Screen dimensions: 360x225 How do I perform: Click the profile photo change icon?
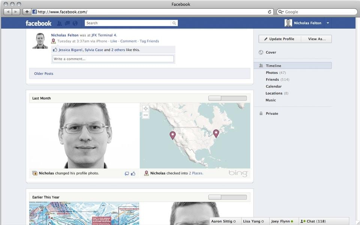(34, 173)
